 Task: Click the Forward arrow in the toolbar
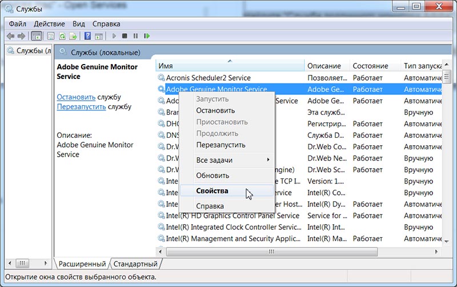point(21,36)
